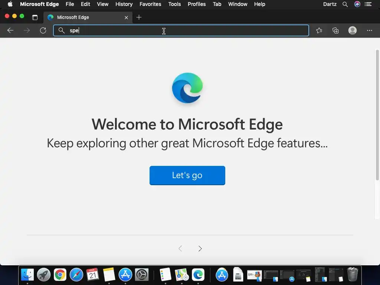Viewport: 380px width, 285px height.
Task: Launch Safari from the Dock
Action: coord(76,275)
